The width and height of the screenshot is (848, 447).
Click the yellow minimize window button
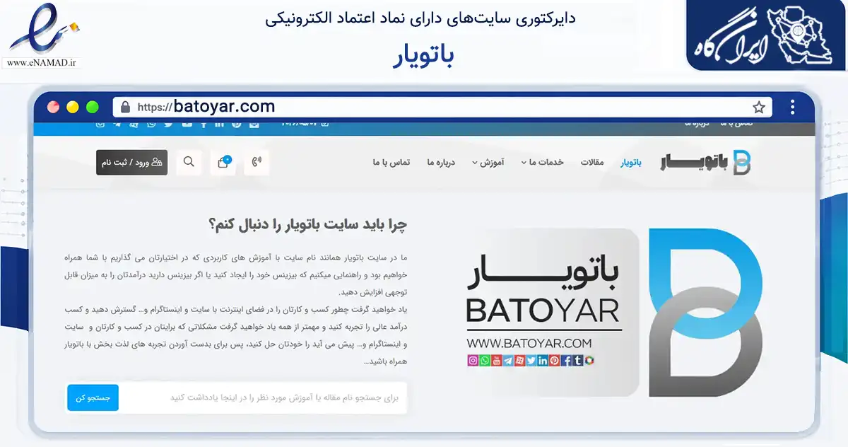(x=73, y=108)
